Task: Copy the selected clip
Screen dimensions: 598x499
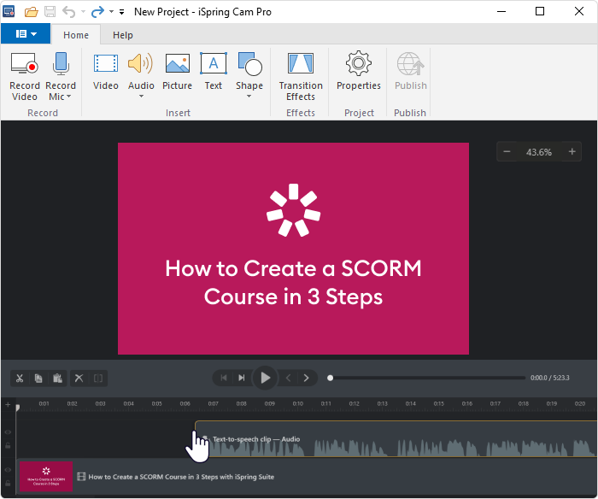Action: (38, 378)
